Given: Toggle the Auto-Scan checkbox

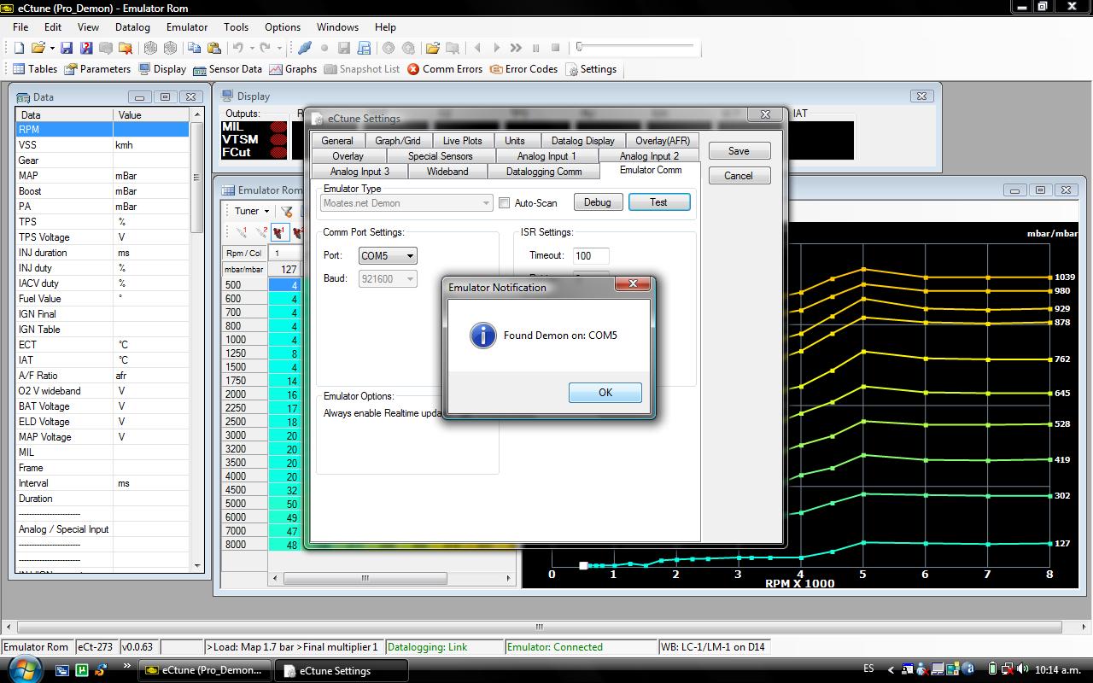Looking at the screenshot, I should [x=505, y=203].
